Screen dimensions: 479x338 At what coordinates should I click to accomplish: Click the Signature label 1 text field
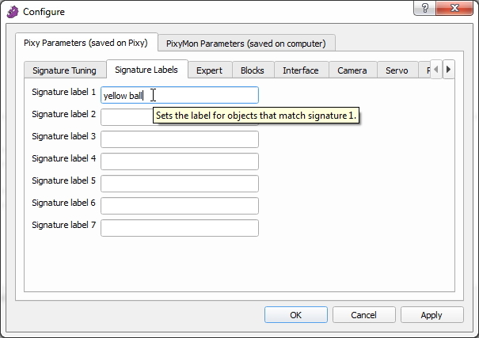tap(180, 95)
